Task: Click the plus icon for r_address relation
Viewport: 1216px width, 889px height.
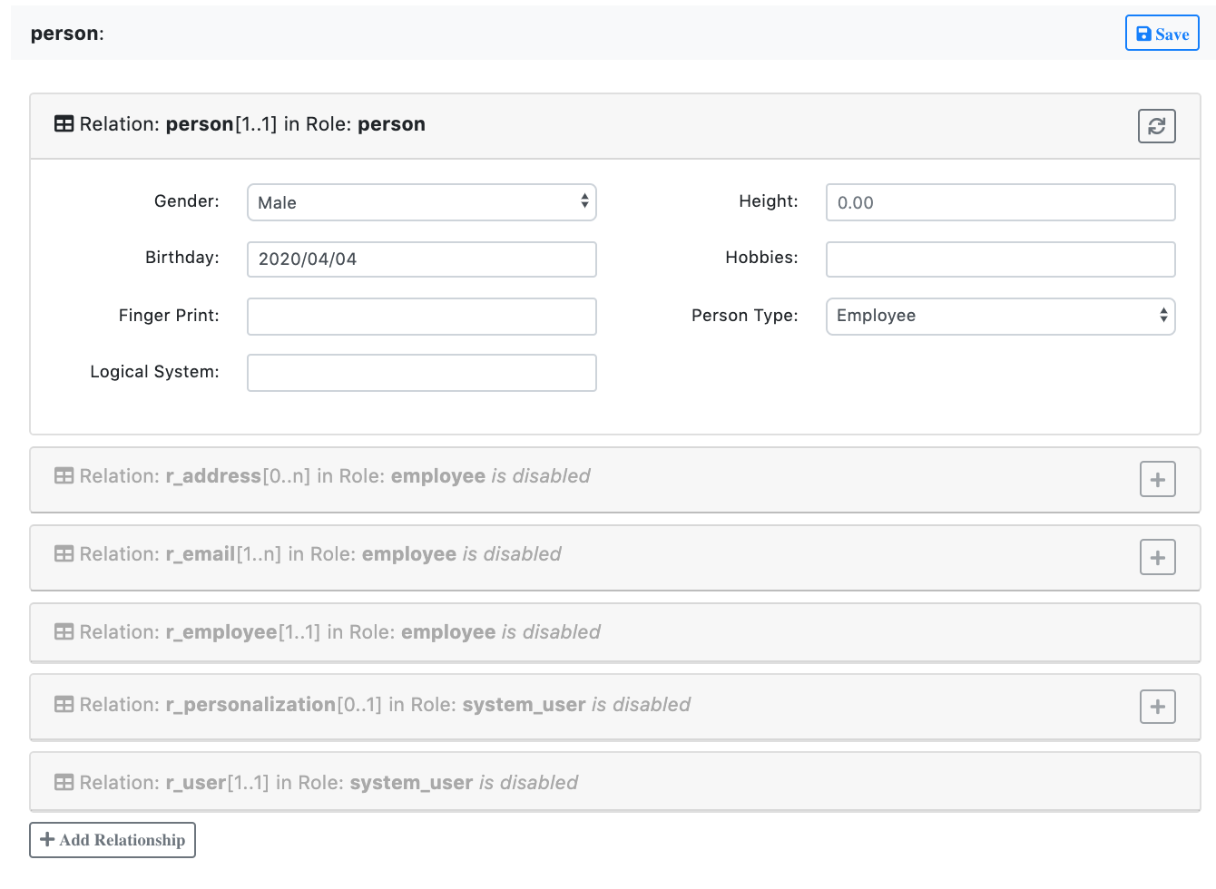Action: 1157,479
